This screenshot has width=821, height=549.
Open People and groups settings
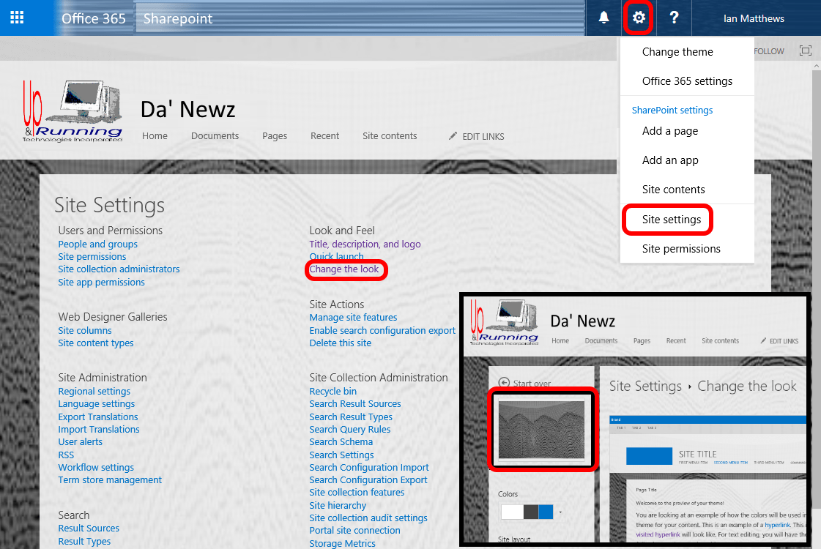(x=97, y=244)
